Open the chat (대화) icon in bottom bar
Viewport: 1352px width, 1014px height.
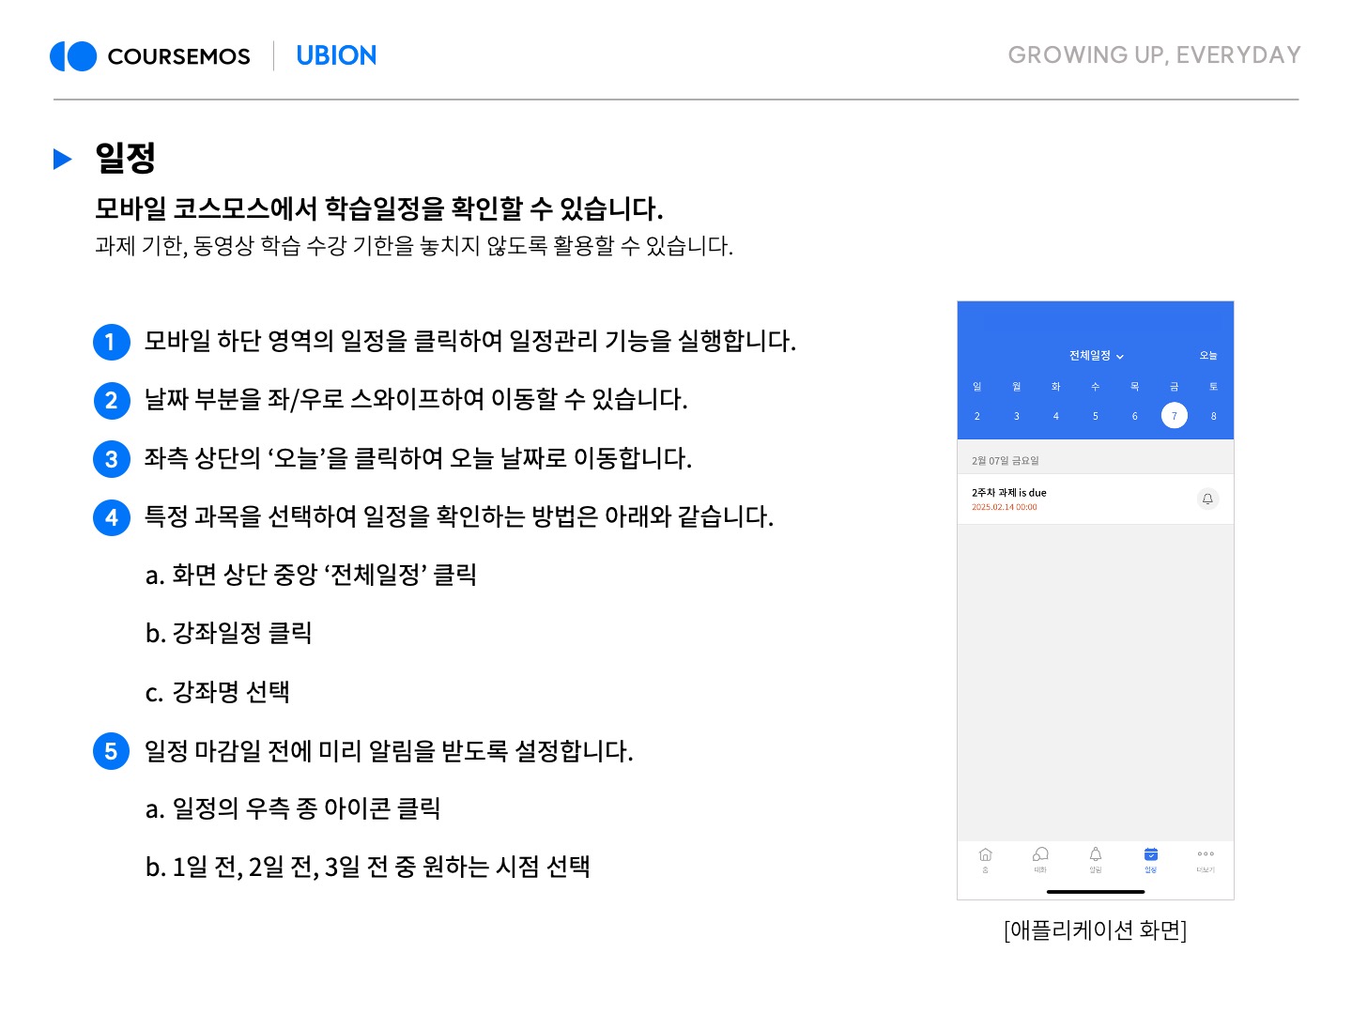click(1040, 857)
